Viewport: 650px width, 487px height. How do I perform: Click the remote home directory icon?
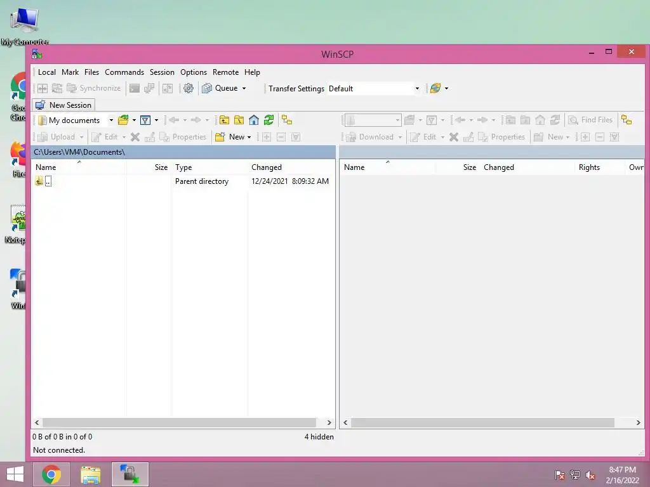540,120
